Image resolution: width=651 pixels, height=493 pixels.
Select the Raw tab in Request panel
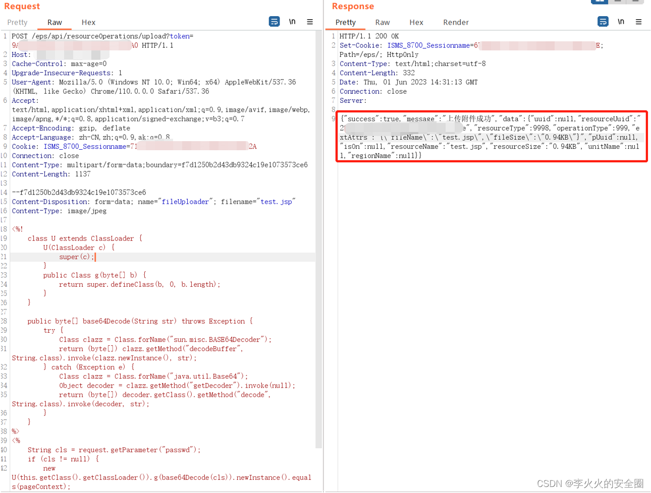[x=55, y=22]
